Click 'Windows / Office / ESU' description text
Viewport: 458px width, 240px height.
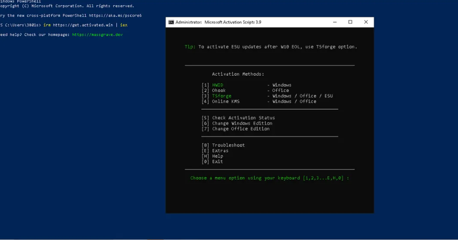[302, 96]
